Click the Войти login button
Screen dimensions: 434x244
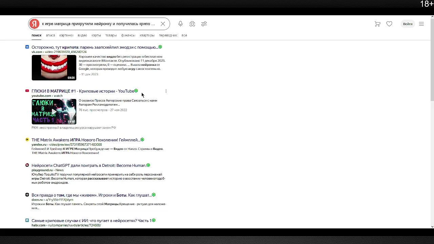408,24
